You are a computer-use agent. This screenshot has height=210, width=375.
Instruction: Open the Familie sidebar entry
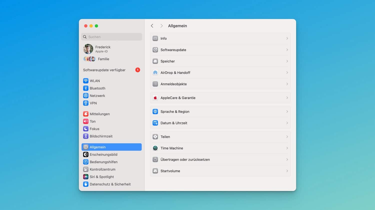click(x=111, y=59)
